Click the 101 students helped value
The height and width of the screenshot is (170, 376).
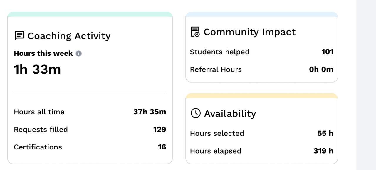click(x=327, y=52)
